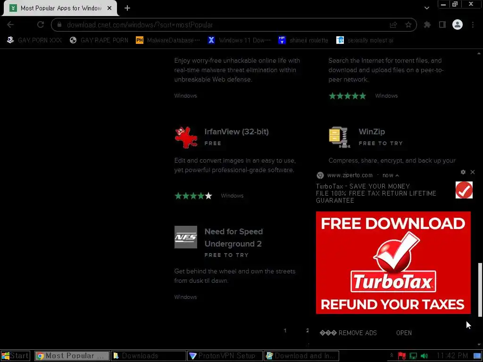The width and height of the screenshot is (483, 362).
Task: Switch to Downloads folder taskbar item
Action: click(149, 356)
